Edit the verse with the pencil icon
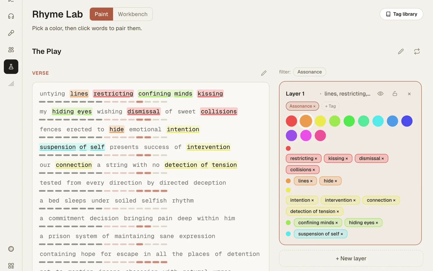This screenshot has width=433, height=271. coord(264,73)
